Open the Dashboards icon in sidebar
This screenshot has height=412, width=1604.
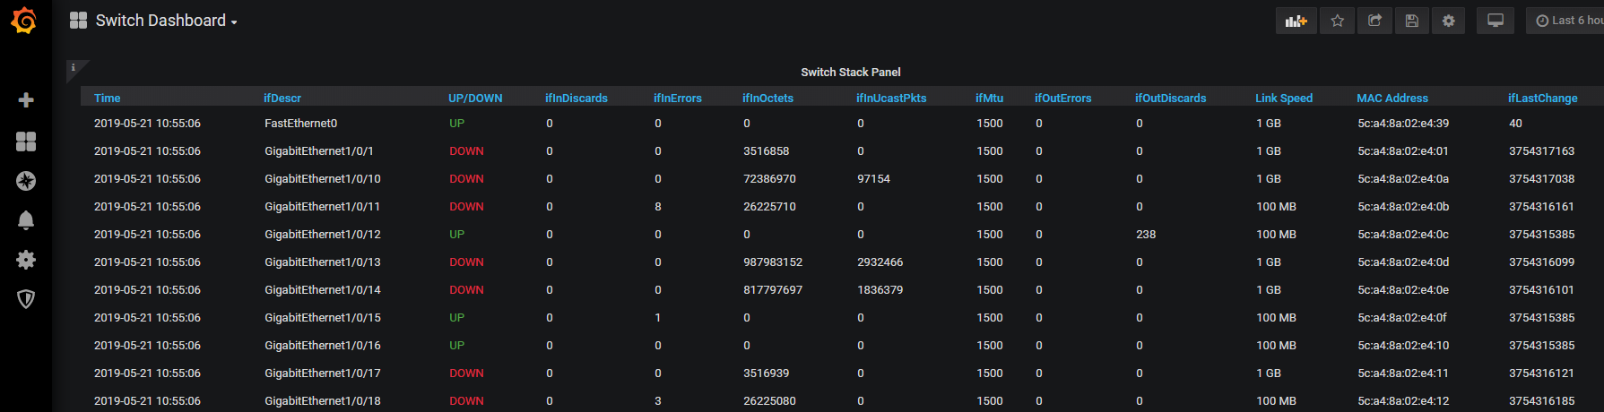point(26,142)
